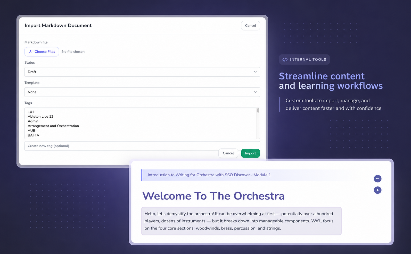Open the three-dots more options icon
Image resolution: width=411 pixels, height=254 pixels.
377,179
